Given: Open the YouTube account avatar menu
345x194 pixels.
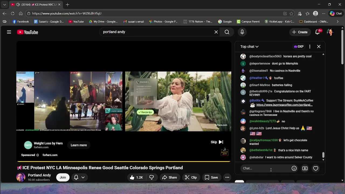Looking at the screenshot, I should tap(330, 32).
